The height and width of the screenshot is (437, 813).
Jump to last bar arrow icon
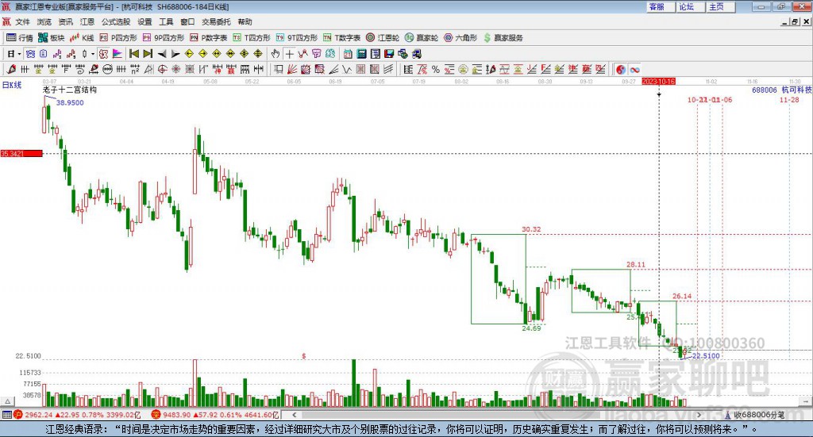pos(148,54)
